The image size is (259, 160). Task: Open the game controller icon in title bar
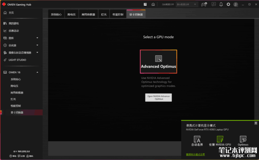pyautogui.click(x=204, y=4)
